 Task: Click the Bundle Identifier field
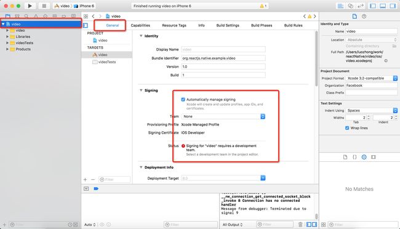223,58
